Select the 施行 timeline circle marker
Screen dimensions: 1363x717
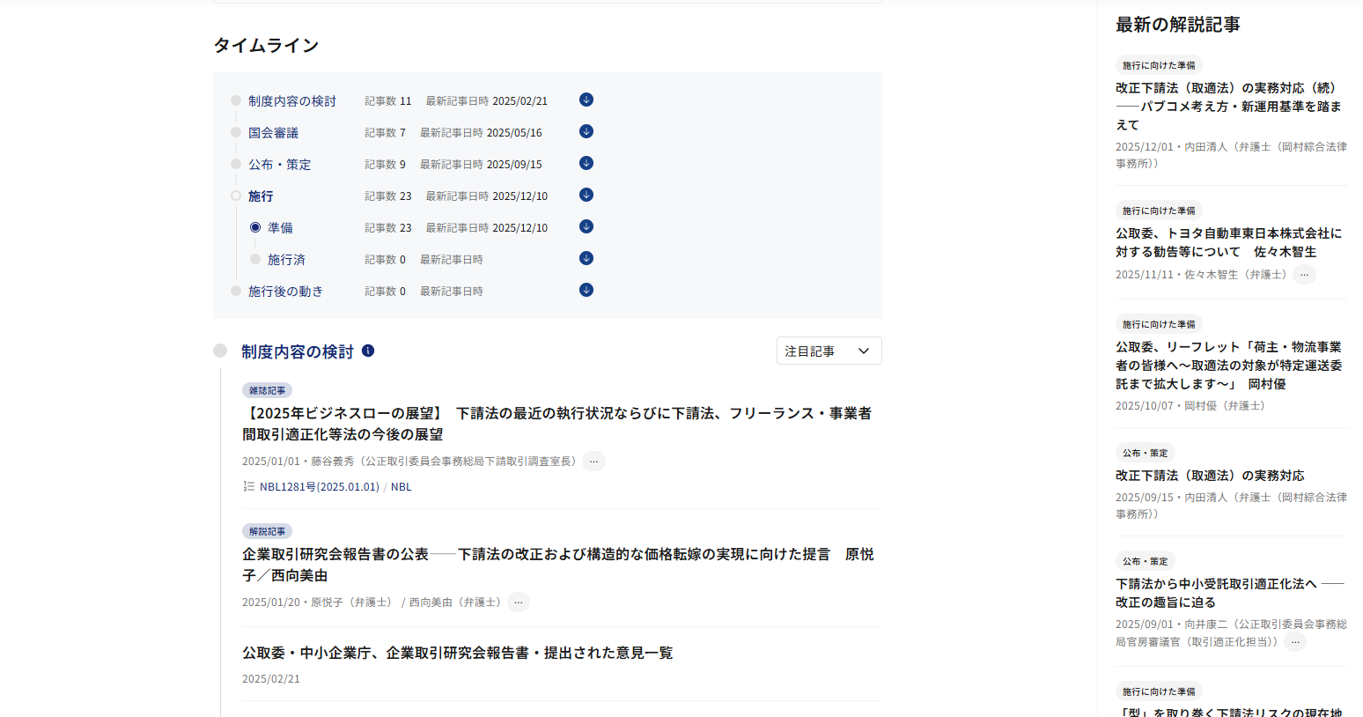(x=236, y=196)
